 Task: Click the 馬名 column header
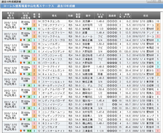click(x=54, y=16)
